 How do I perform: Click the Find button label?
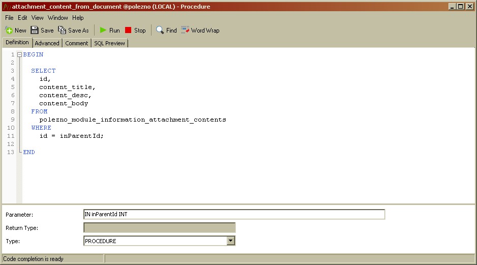click(171, 31)
